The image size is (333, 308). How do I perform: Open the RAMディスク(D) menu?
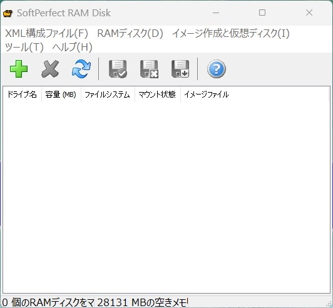[130, 33]
